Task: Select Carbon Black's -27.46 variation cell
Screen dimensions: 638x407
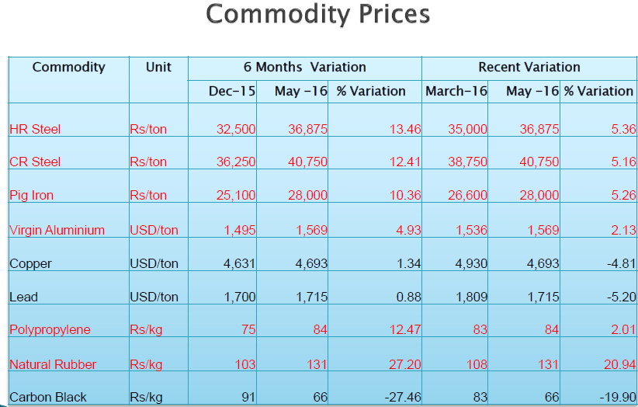Action: click(x=403, y=397)
